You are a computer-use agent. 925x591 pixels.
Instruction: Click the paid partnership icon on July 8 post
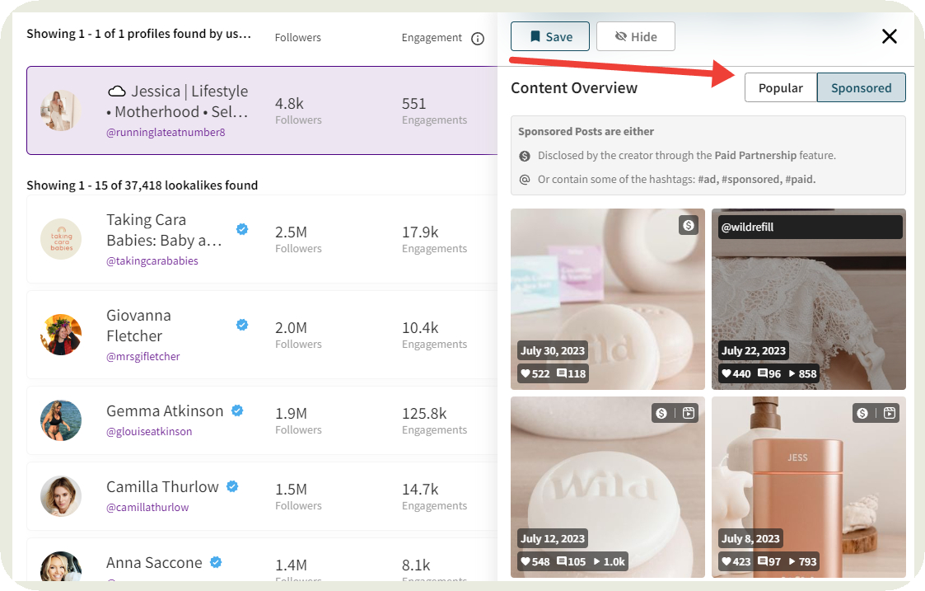click(862, 413)
